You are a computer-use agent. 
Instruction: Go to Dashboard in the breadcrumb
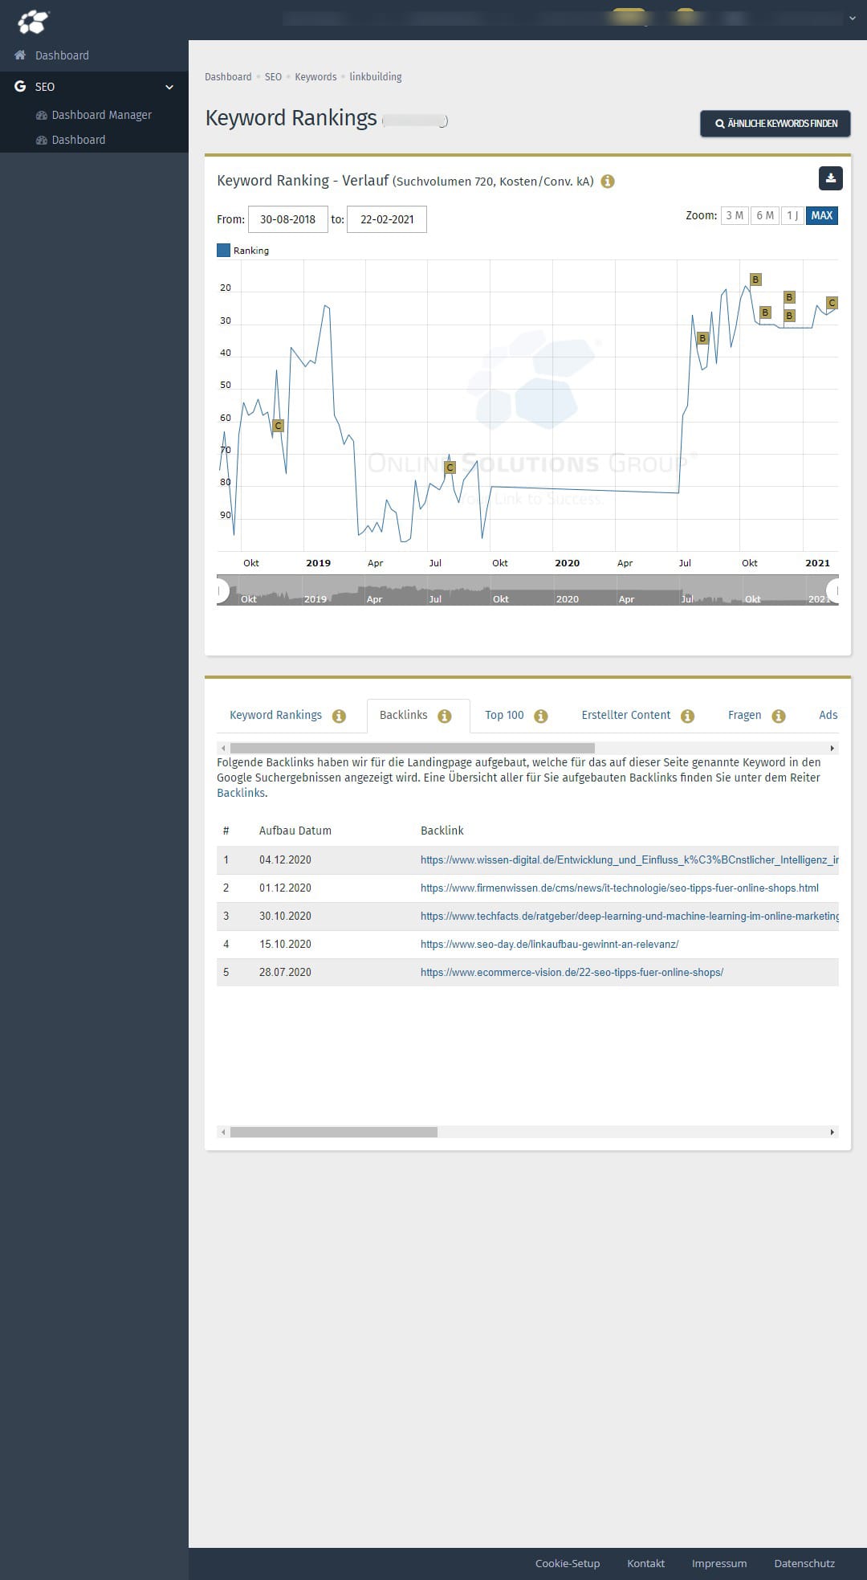tap(228, 77)
